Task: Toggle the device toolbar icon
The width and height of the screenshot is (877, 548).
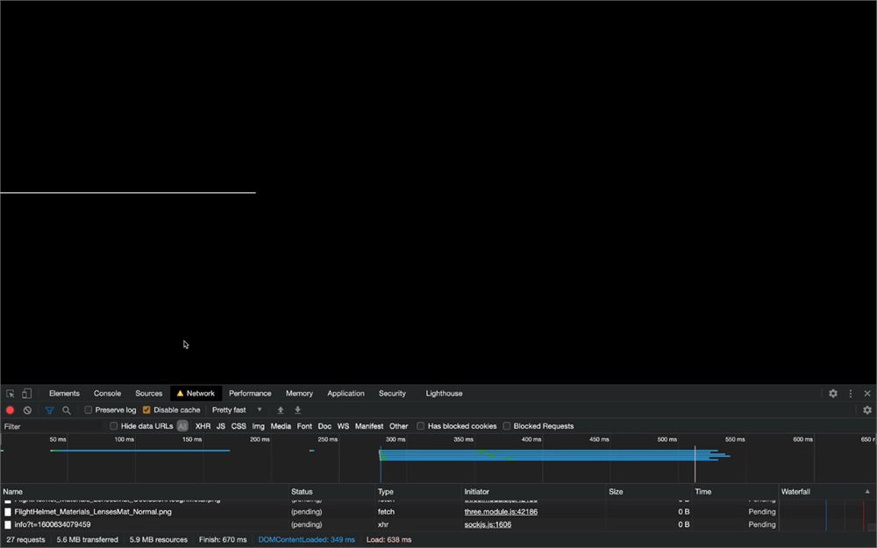Action: (26, 394)
